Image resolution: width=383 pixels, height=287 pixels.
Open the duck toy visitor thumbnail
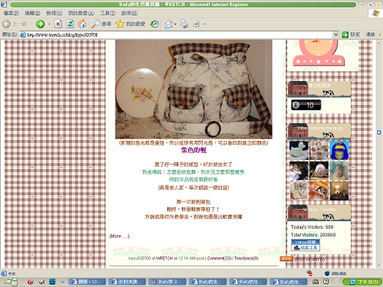[299, 151]
